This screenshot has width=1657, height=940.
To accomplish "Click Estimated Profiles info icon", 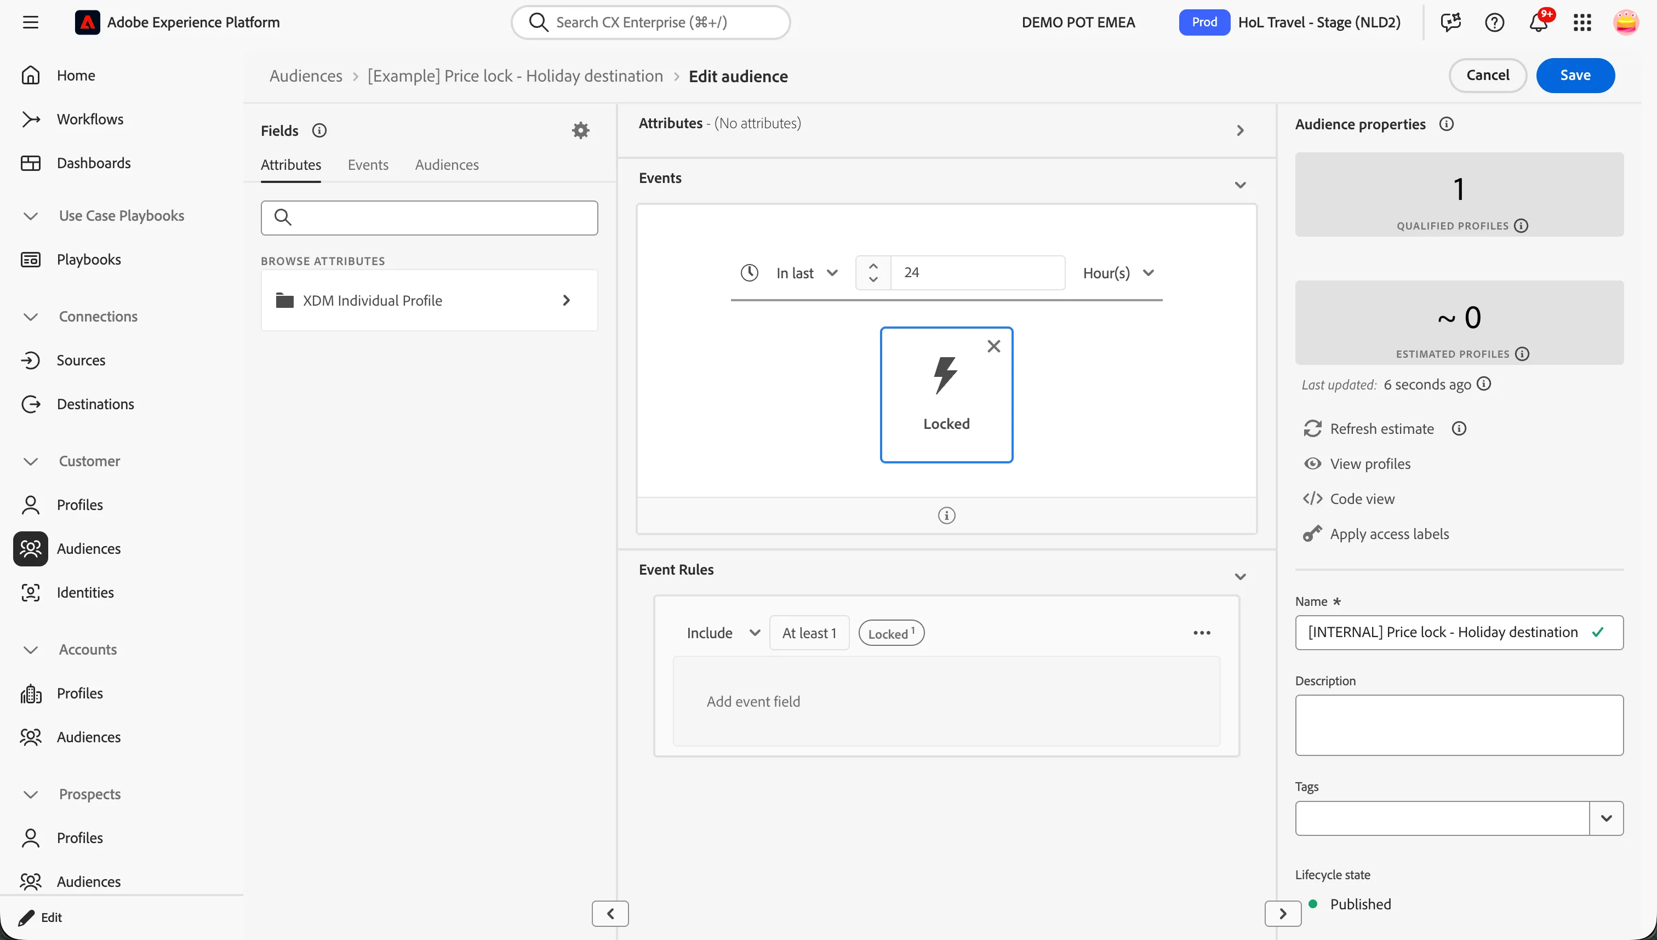I will (x=1522, y=354).
